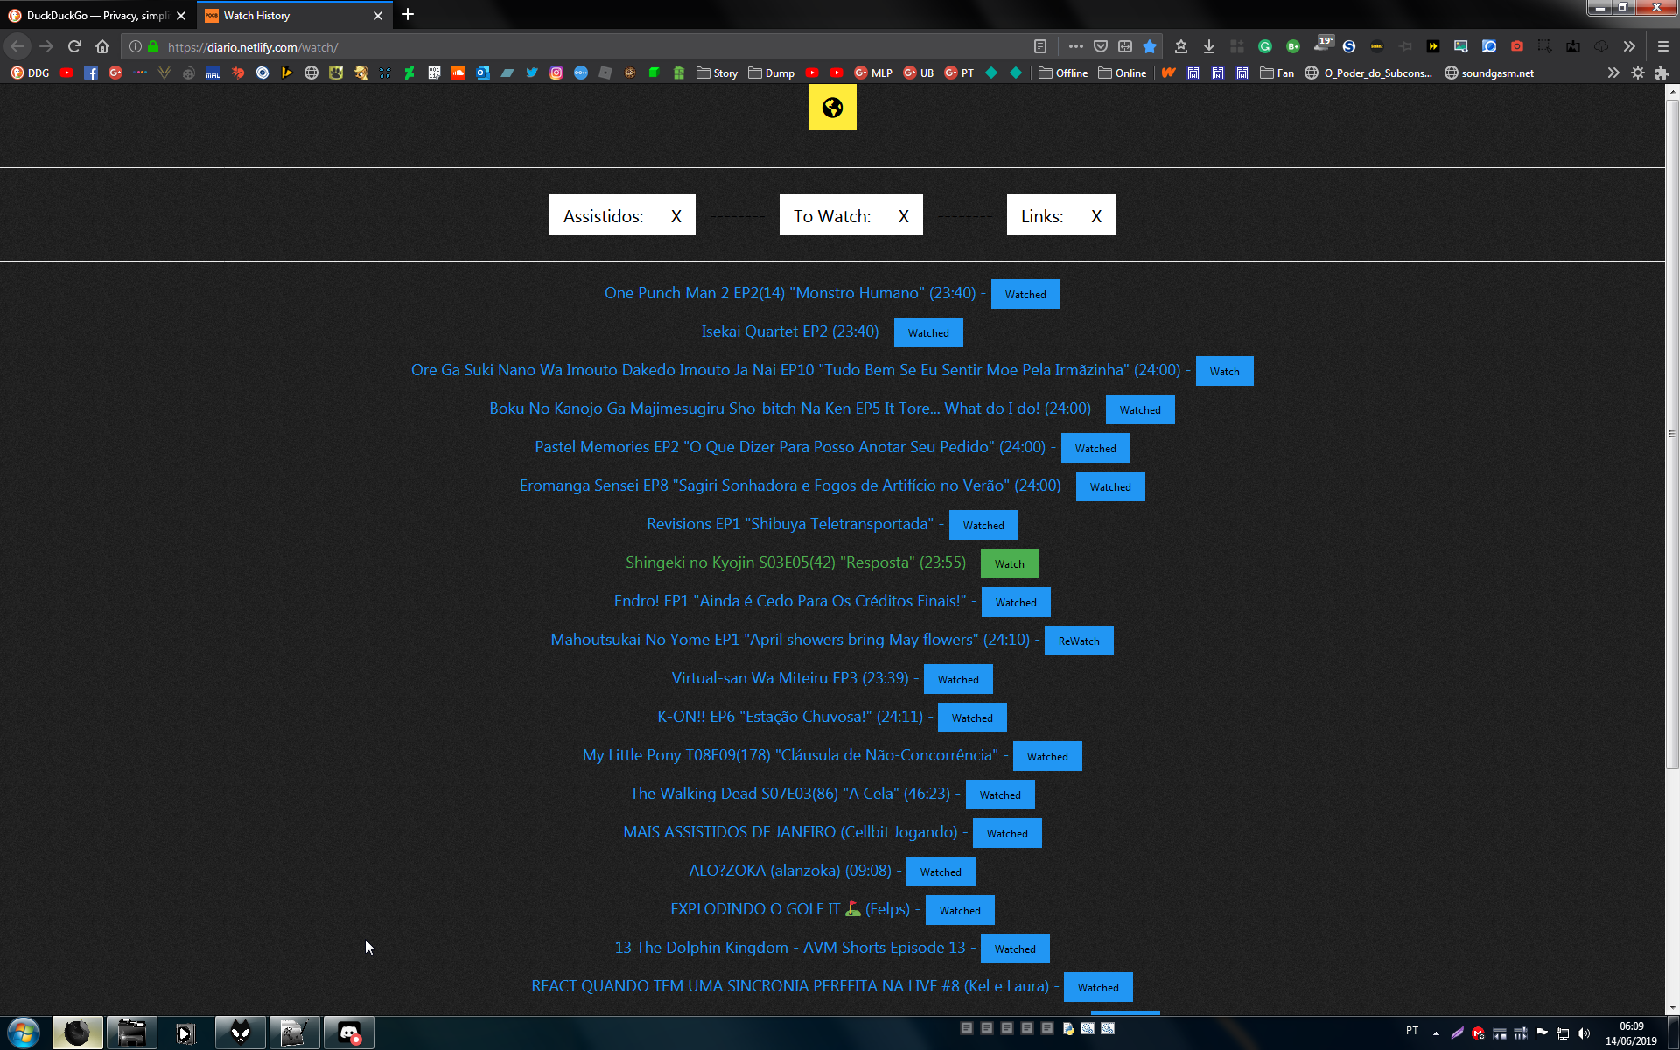Reload the page with the refresh icon
This screenshot has width=1680, height=1050.
74,46
